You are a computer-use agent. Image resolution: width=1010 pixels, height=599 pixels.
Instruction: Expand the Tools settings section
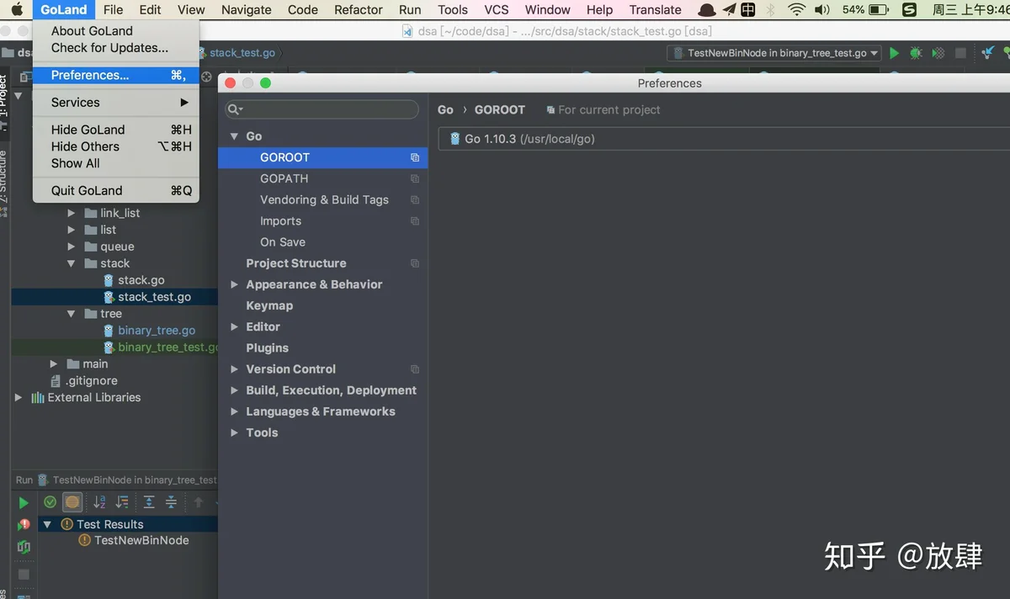234,432
